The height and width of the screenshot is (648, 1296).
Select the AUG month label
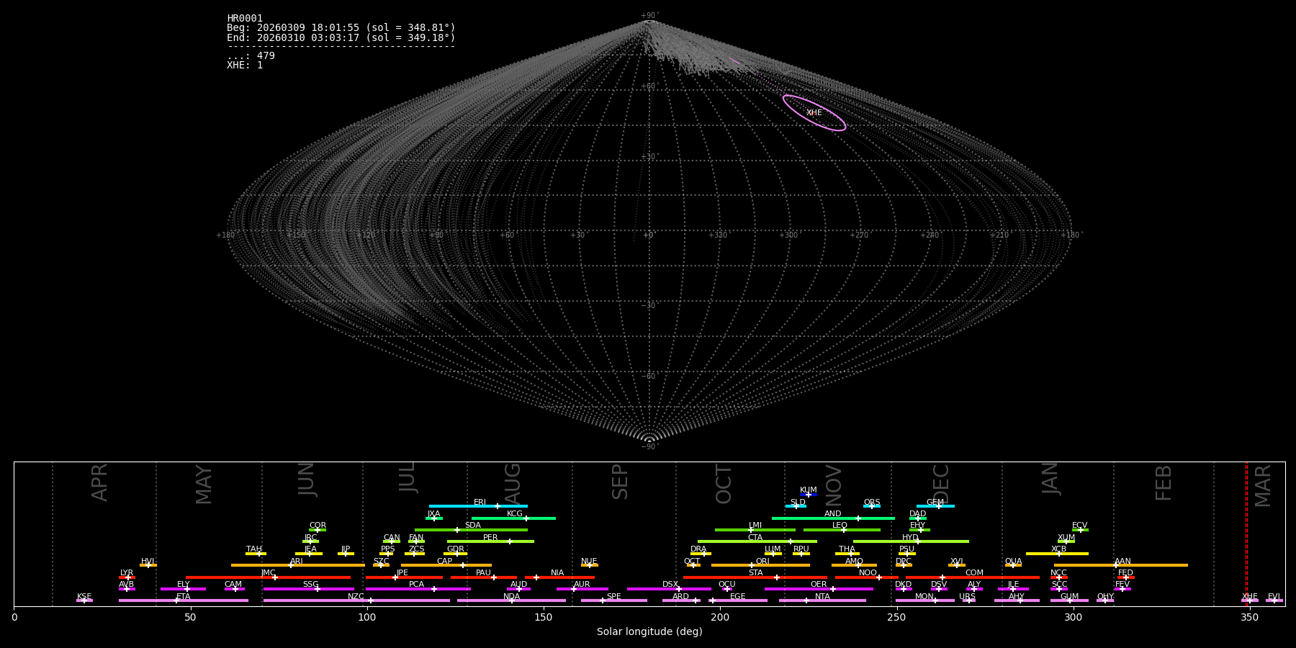pos(512,484)
